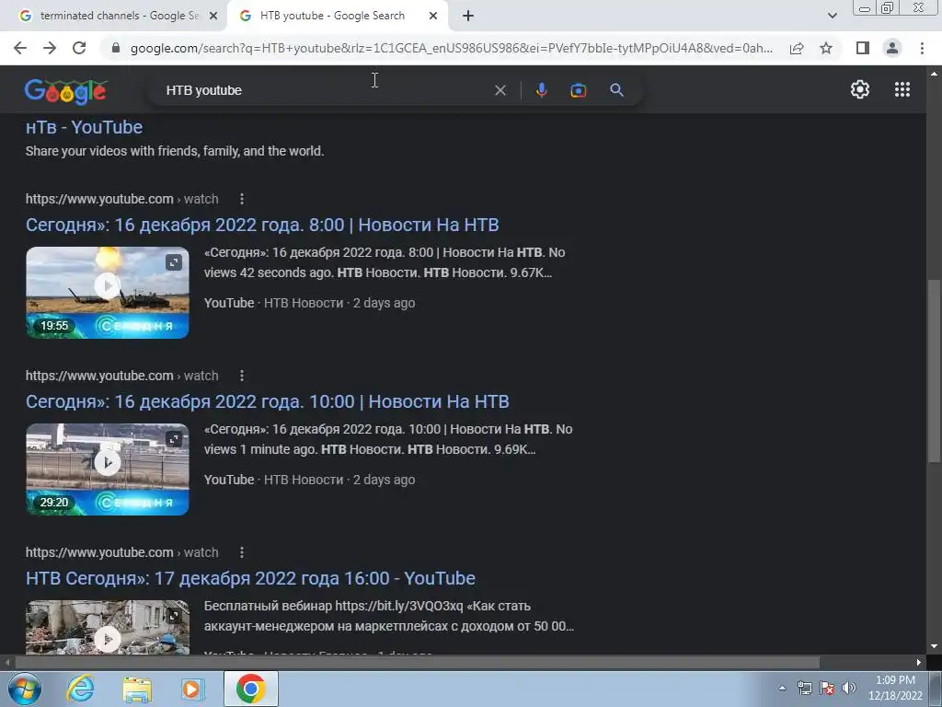Select HTB youtube search tab
942x707 pixels.
(332, 16)
